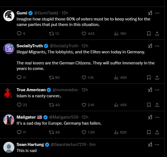Open three-dot menu on Sean Hartung's tweet

pos(157,144)
